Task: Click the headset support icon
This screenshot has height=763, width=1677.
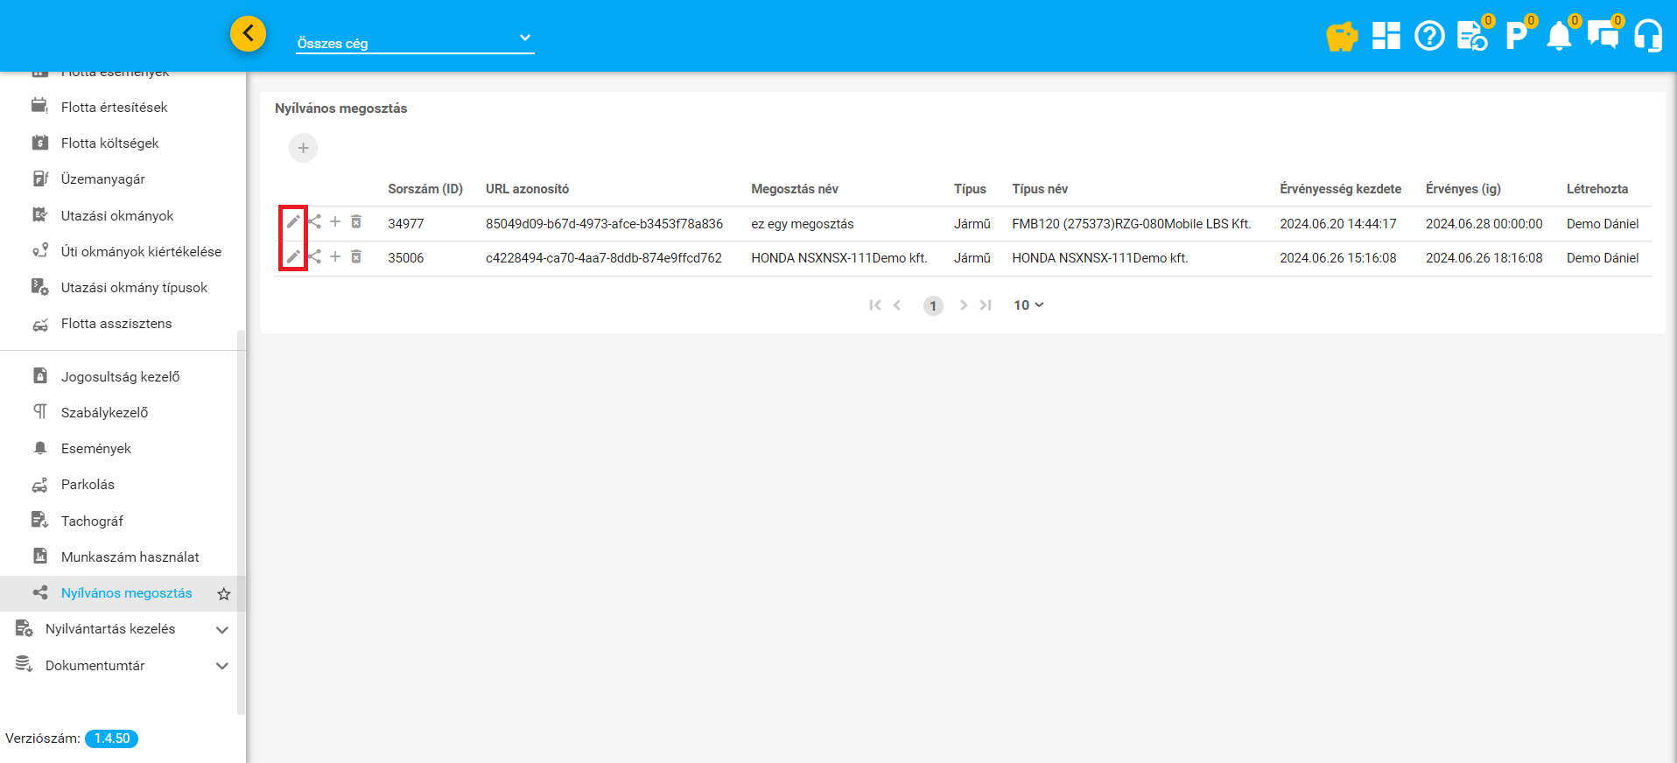Action: coord(1648,37)
